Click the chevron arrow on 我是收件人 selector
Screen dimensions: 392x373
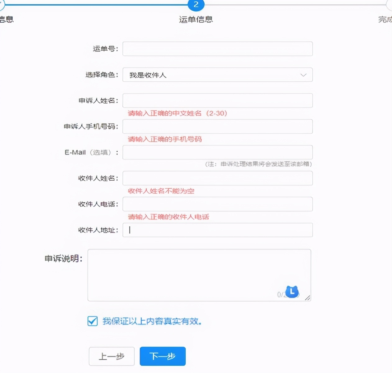(x=303, y=75)
